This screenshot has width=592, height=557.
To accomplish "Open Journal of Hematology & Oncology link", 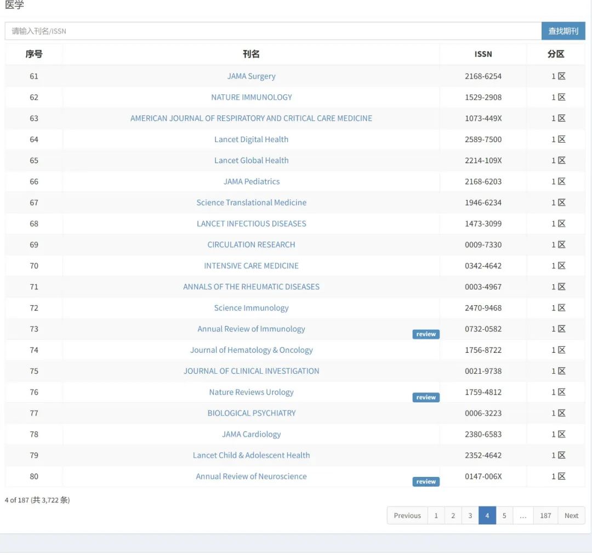I will [251, 350].
